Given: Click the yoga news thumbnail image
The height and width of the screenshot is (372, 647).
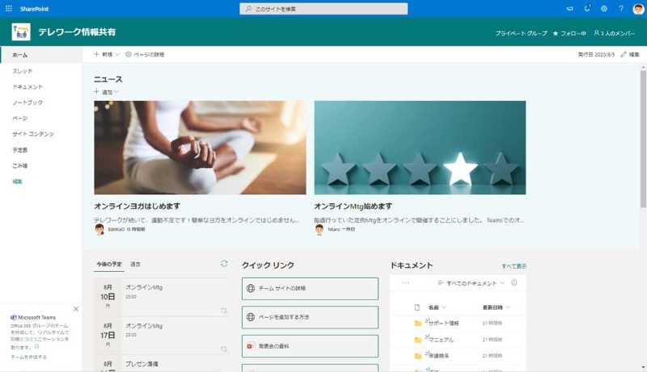Looking at the screenshot, I should (200, 148).
